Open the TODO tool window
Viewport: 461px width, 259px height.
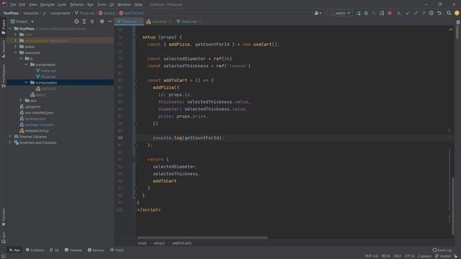tap(117, 250)
